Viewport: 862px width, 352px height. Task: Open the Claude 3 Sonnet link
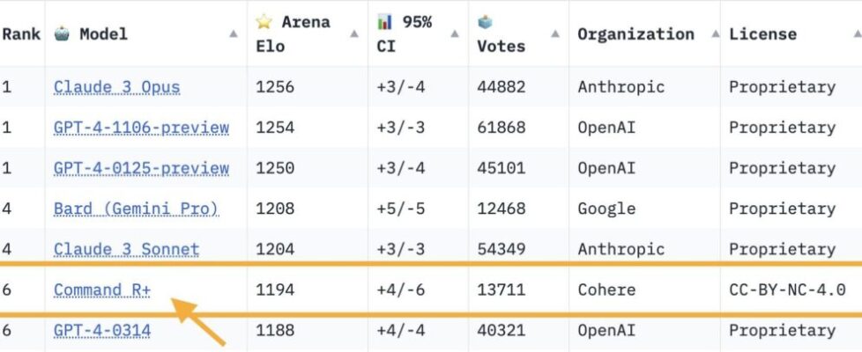126,250
